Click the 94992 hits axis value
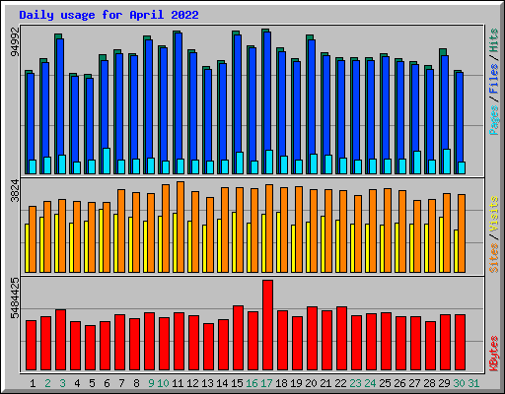The height and width of the screenshot is (394, 505). pyautogui.click(x=15, y=41)
